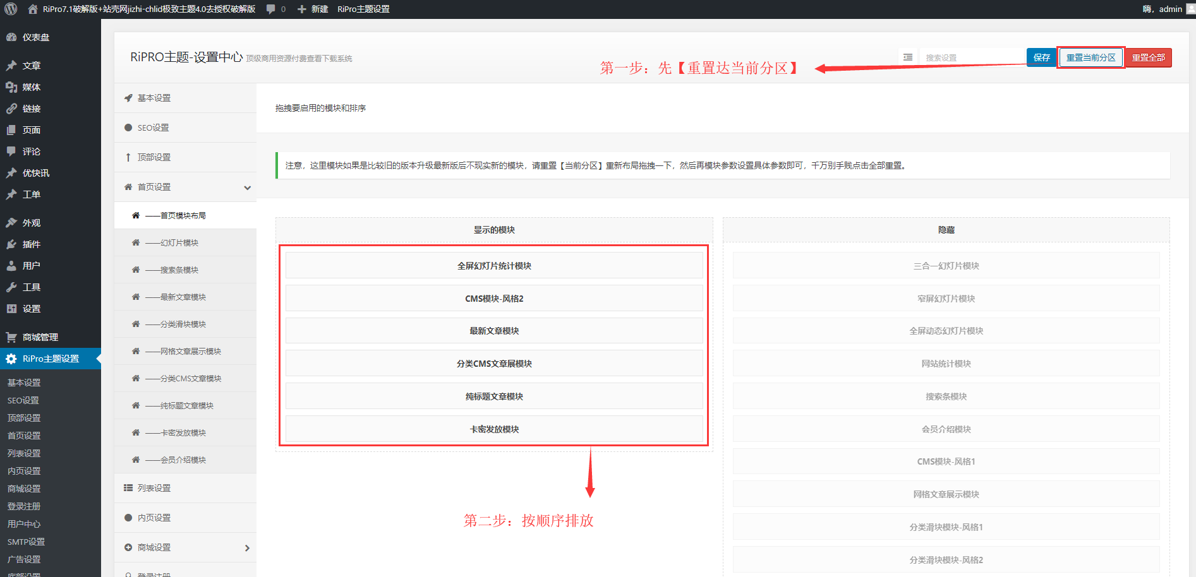Click the filter icon beside the search box
This screenshot has width=1196, height=577.
point(908,56)
